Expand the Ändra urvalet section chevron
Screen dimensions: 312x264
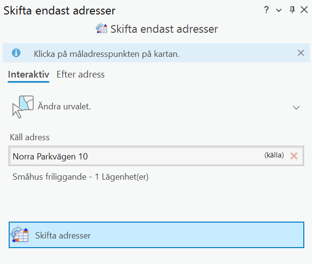click(297, 107)
